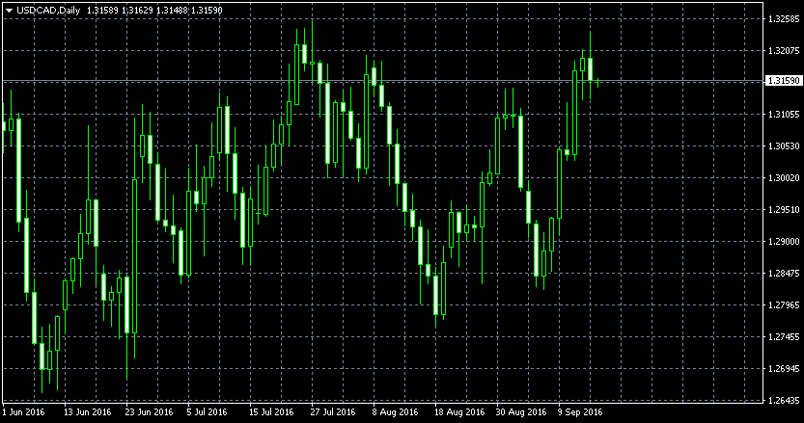Click price scale value 1.27965
The height and width of the screenshot is (423, 804).
point(784,304)
